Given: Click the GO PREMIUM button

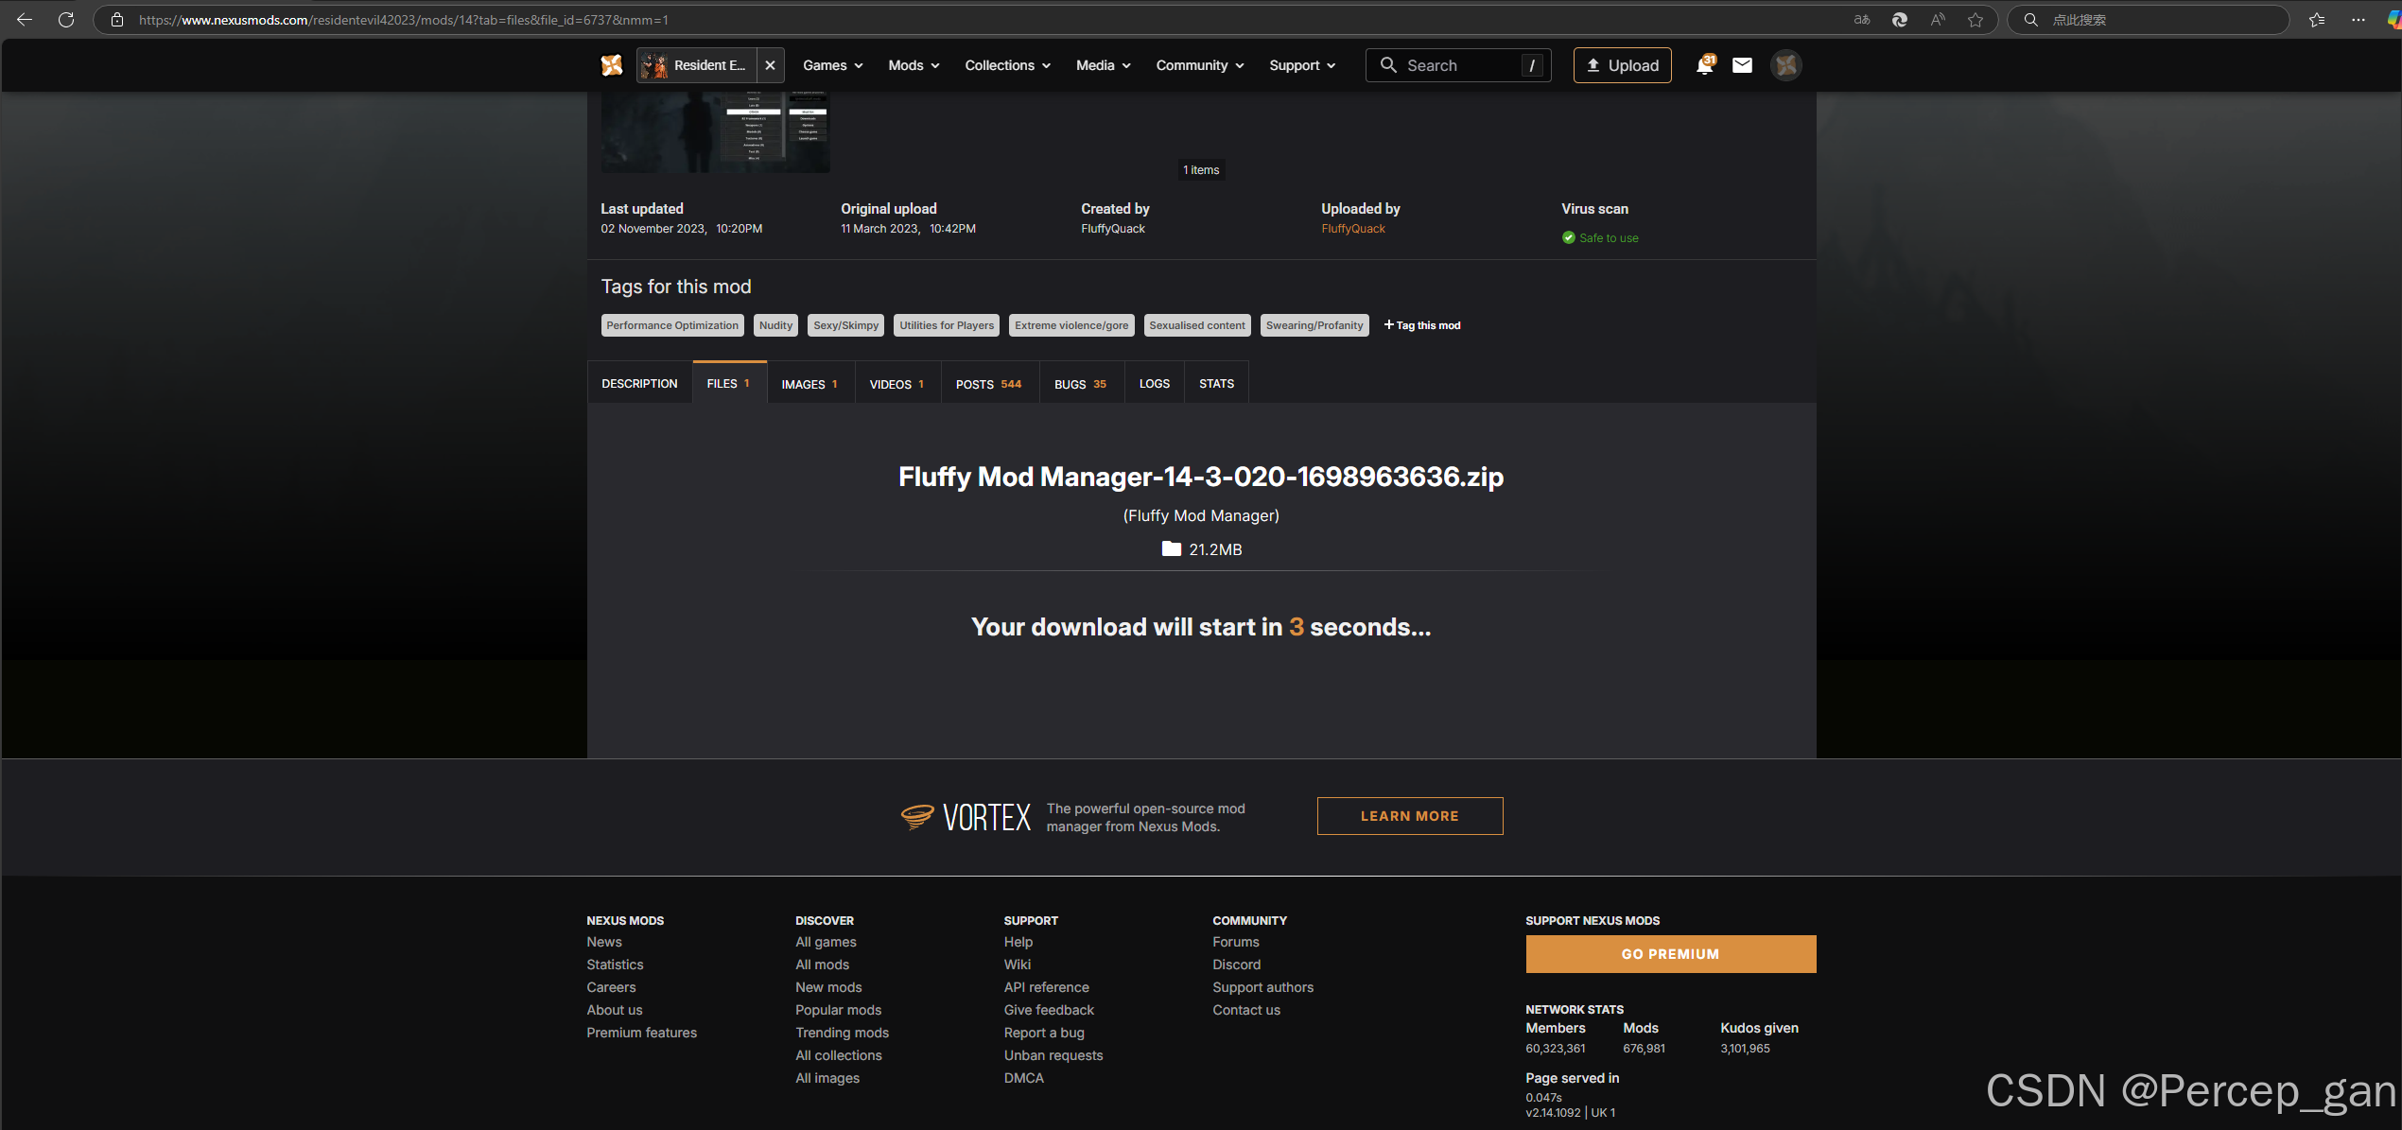Looking at the screenshot, I should 1670,954.
